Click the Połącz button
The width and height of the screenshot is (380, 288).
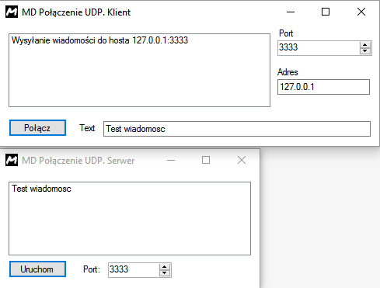tap(37, 127)
